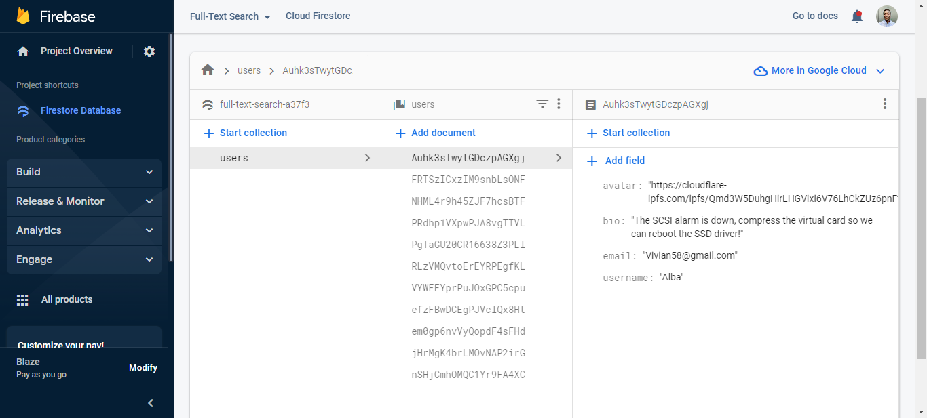
Task: Expand the Release & Monitor category
Action: point(84,201)
